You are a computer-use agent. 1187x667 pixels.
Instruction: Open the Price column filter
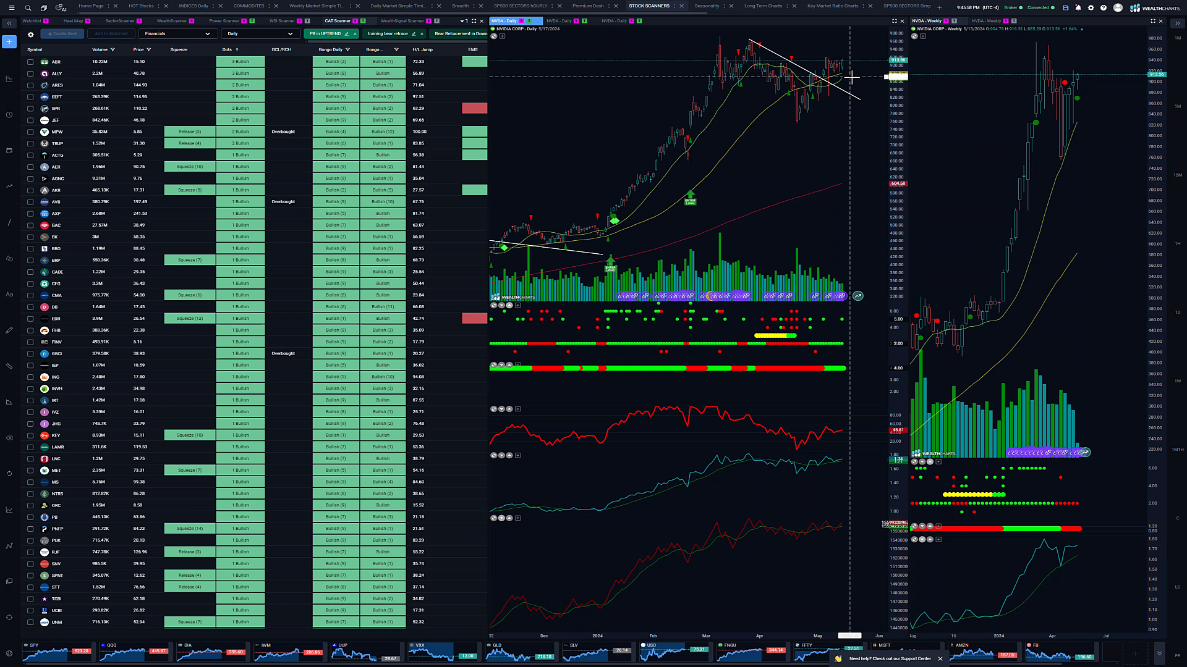point(149,50)
